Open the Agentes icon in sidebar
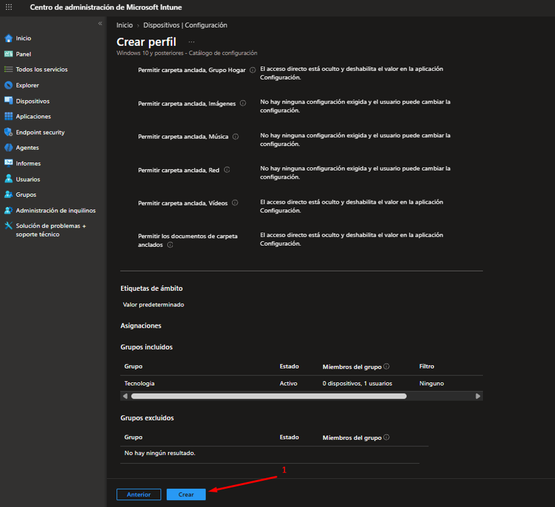 point(9,148)
